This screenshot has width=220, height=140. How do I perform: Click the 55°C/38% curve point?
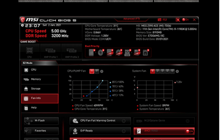pyautogui.click(x=92, y=92)
